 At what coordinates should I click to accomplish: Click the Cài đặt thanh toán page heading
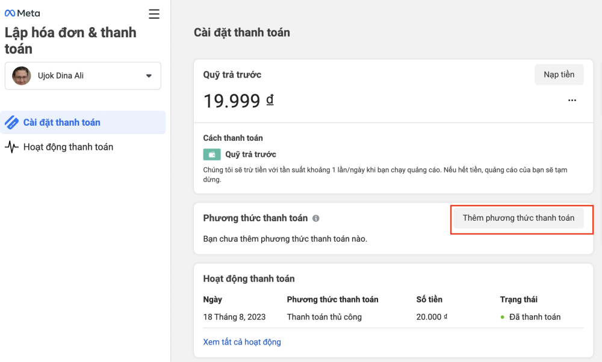[242, 32]
